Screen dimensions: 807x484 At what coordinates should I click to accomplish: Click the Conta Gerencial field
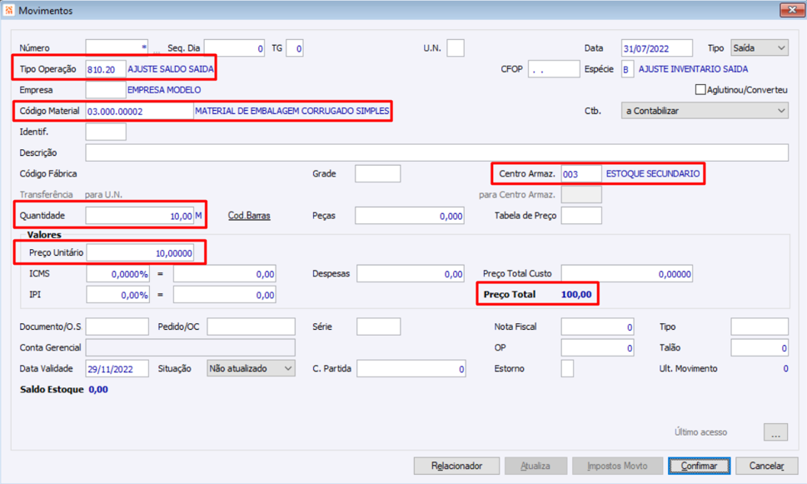pyautogui.click(x=191, y=347)
